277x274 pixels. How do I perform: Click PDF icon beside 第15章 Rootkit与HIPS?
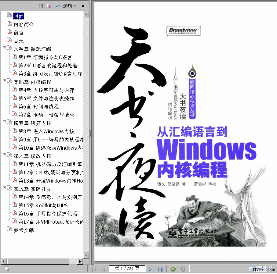(14, 205)
